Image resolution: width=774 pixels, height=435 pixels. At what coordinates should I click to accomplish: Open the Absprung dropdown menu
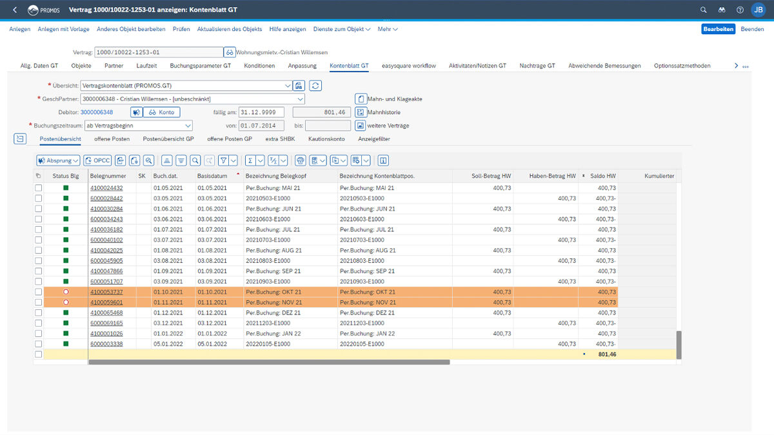click(58, 160)
